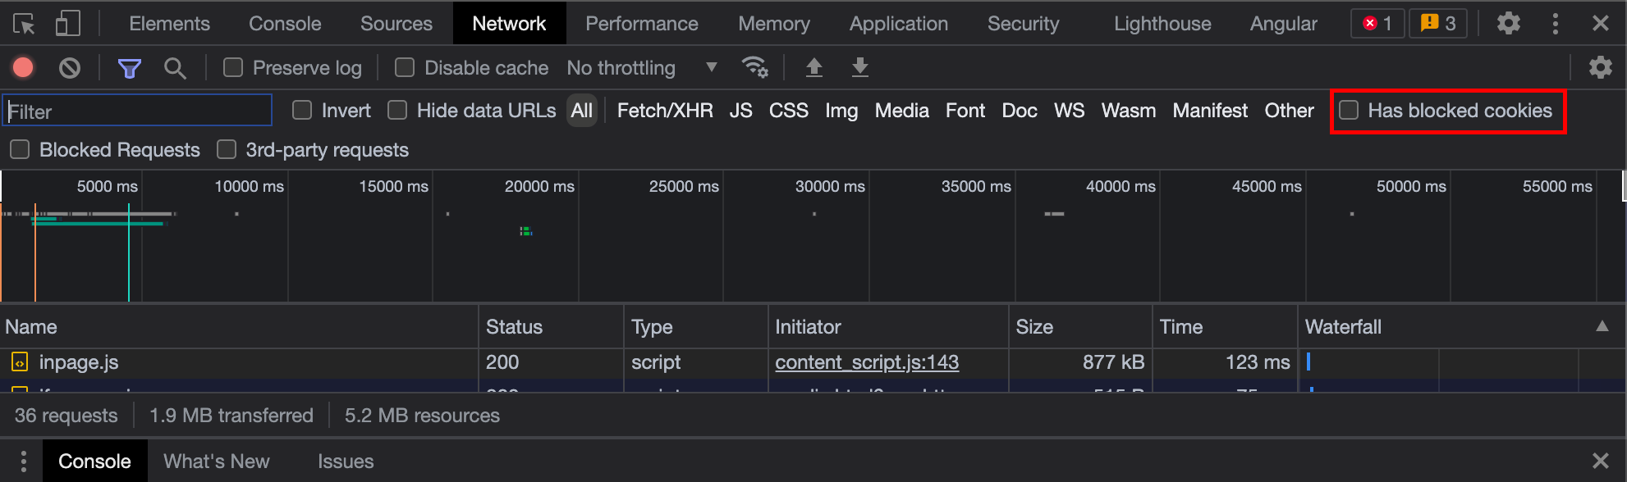This screenshot has height=482, width=1627.
Task: Stop recording network log with red button
Action: click(x=23, y=67)
